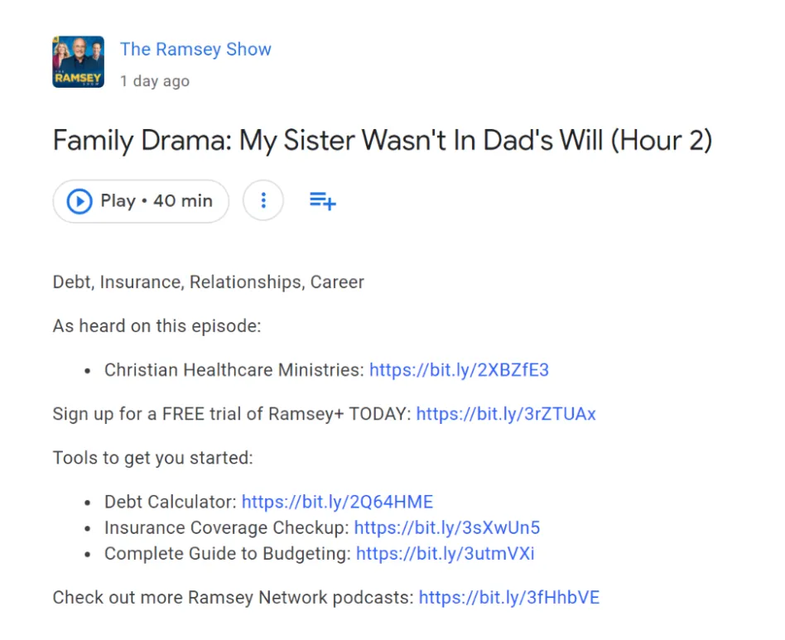Click the Ramsey Show podcast cover thumbnail
This screenshot has height=640, width=785.
coord(78,62)
